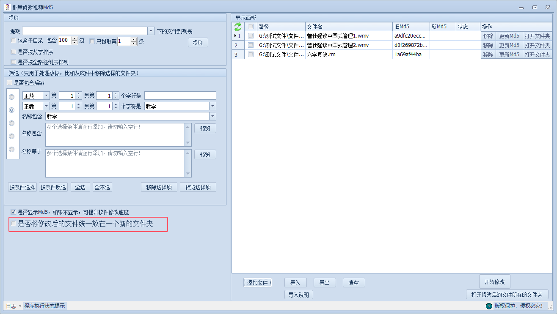Click the file name 六字真诀.rm
Image resolution: width=557 pixels, height=314 pixels.
tap(321, 55)
